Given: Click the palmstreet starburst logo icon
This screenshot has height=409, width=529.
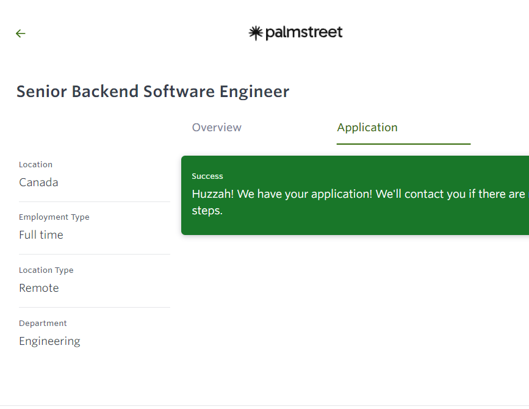Looking at the screenshot, I should point(255,33).
